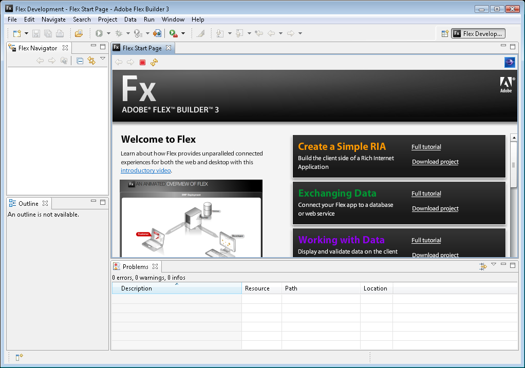Open the New file dropdown arrow
This screenshot has height=368, width=525.
tap(27, 33)
